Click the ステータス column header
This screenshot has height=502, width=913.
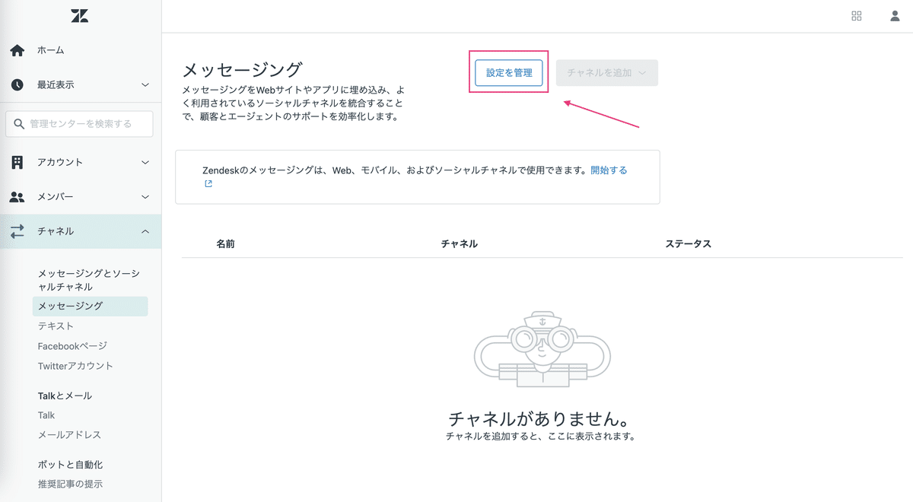[688, 243]
